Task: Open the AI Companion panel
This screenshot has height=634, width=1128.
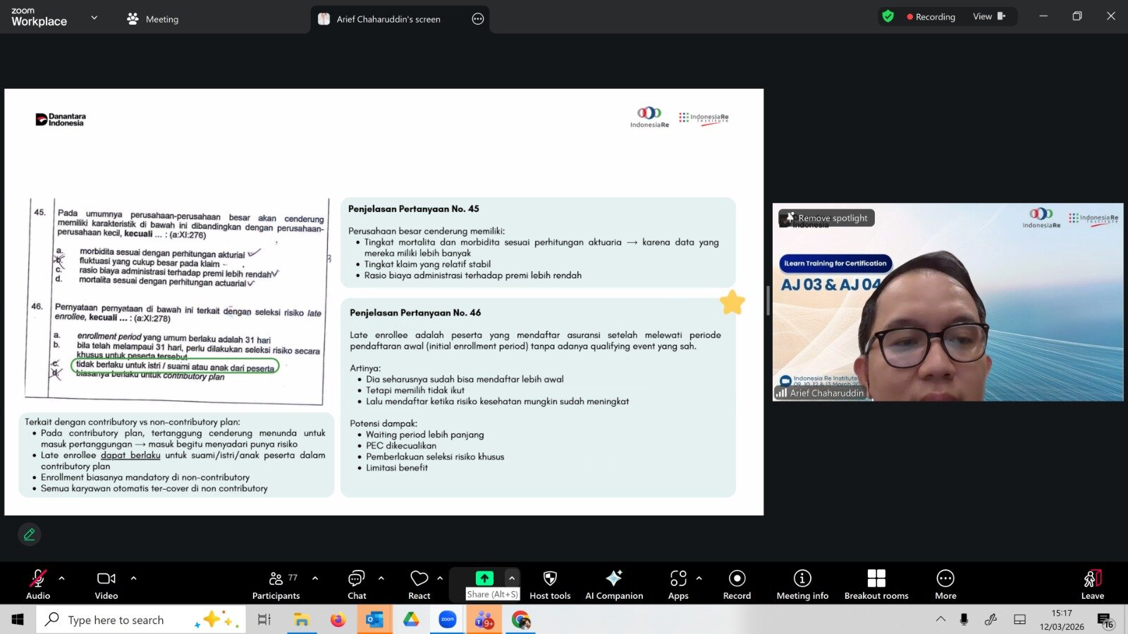Action: pyautogui.click(x=613, y=584)
